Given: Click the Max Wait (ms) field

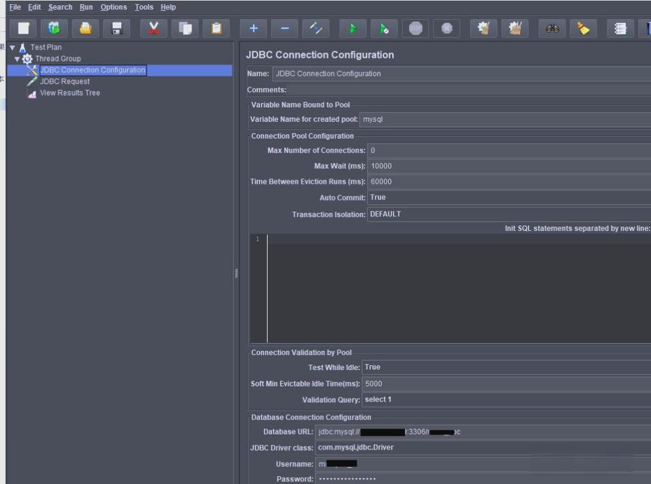Looking at the screenshot, I should click(508, 166).
